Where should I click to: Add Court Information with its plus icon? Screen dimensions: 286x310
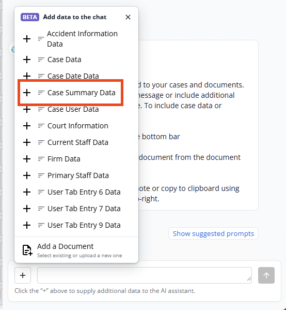tap(27, 126)
